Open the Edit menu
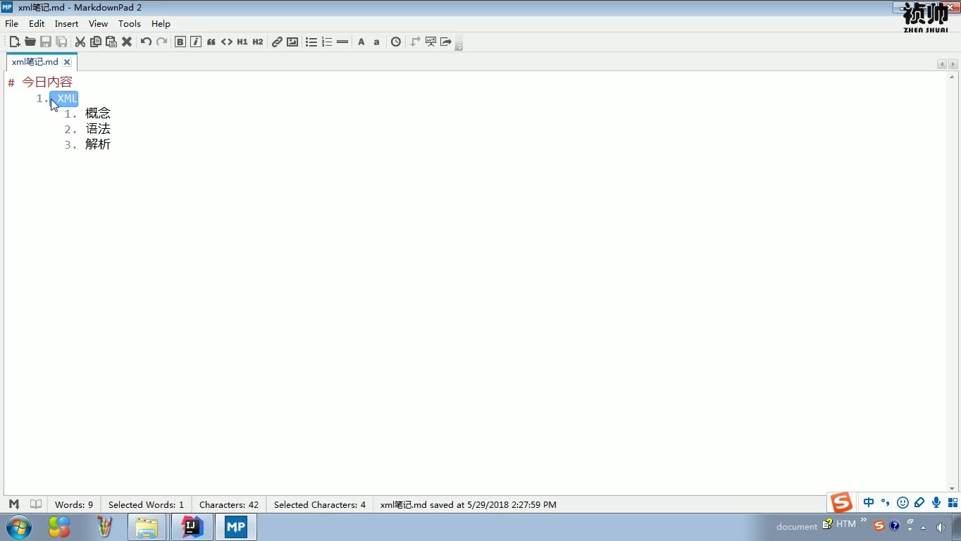This screenshot has width=961, height=541. (37, 23)
